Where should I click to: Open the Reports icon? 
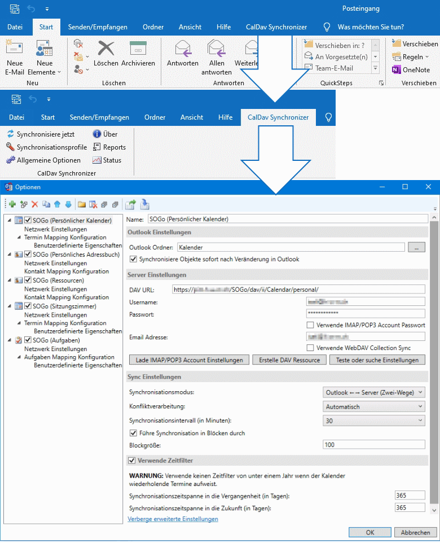coord(96,147)
